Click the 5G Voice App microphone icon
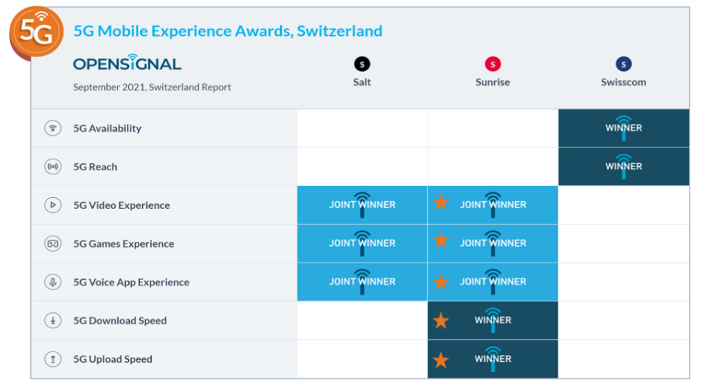 [53, 282]
